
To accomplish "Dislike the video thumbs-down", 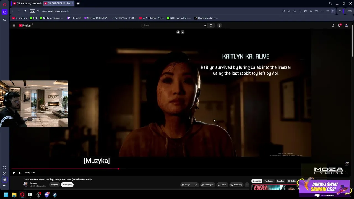I will (195, 185).
